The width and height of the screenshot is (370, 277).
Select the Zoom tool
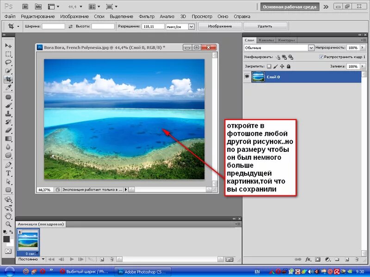click(x=8, y=224)
